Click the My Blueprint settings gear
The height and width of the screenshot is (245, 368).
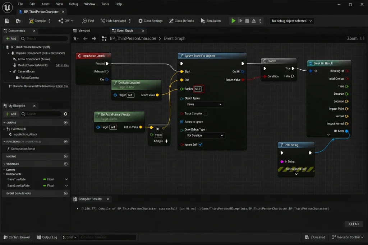65,114
